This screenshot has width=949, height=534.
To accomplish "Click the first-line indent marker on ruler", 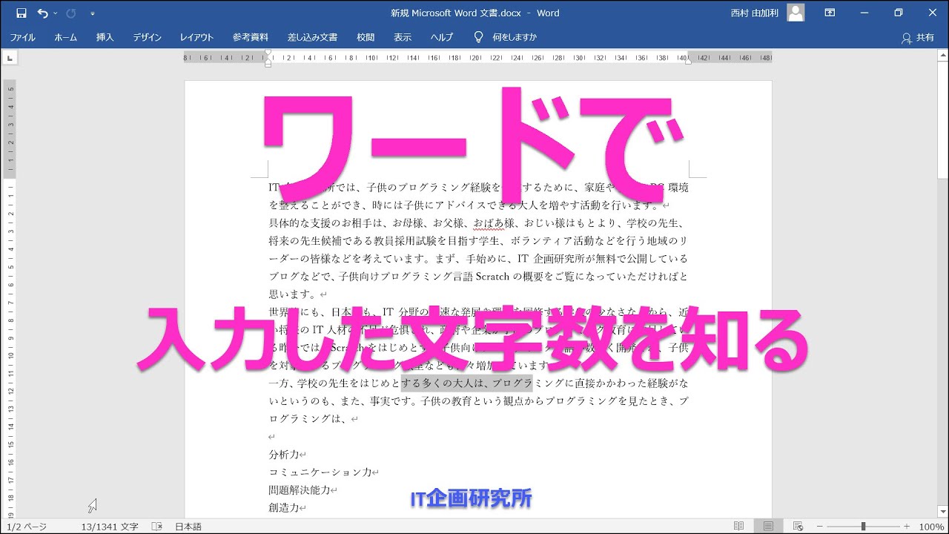I will 268,53.
